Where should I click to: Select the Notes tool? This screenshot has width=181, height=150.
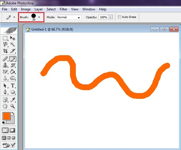point(5,100)
